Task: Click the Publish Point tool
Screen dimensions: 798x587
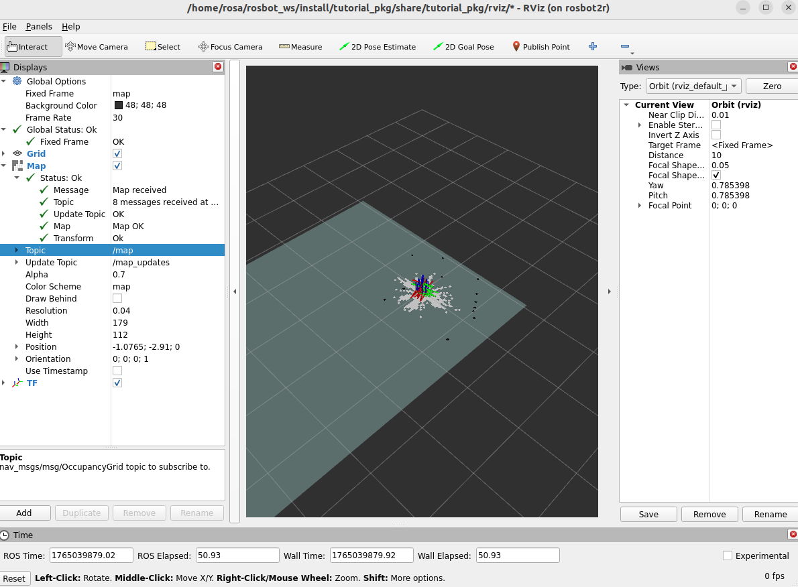Action: click(540, 47)
